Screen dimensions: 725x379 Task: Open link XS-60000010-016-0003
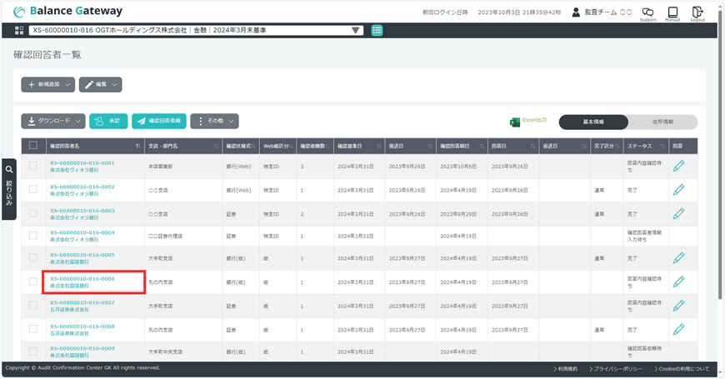point(82,210)
